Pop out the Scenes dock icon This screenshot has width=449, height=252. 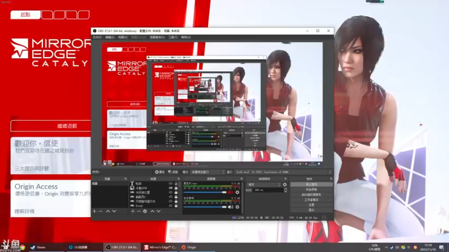[x=125, y=179]
